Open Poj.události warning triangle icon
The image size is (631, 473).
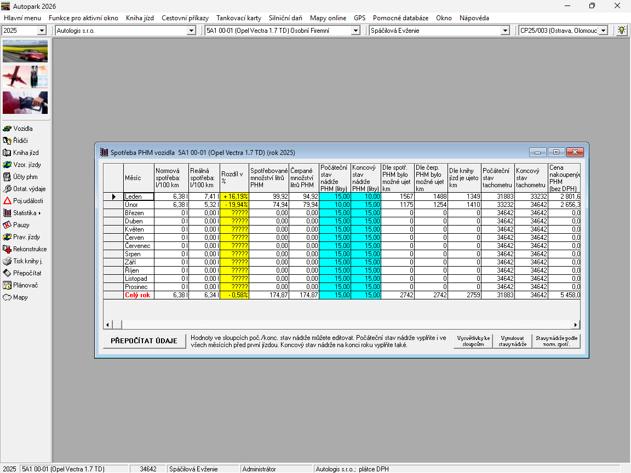click(x=8, y=201)
